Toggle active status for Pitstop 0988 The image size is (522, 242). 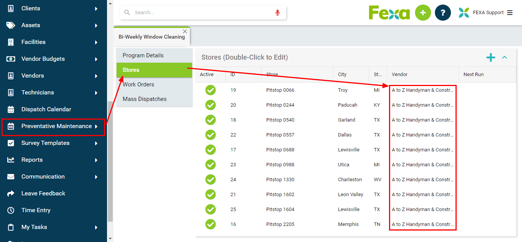[x=211, y=165]
